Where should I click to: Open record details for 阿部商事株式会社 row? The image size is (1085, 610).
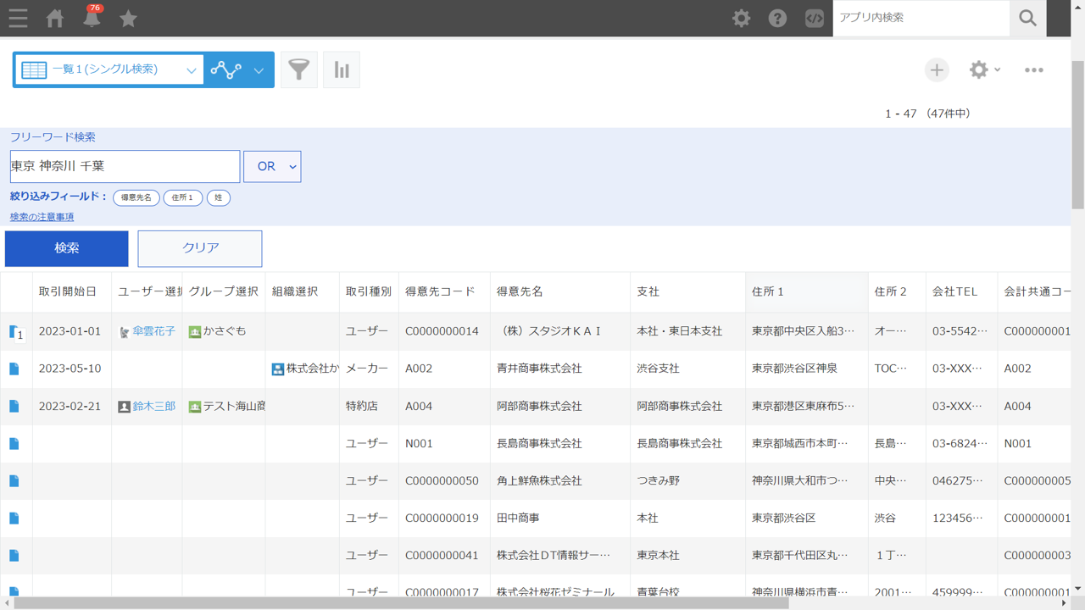pos(14,406)
